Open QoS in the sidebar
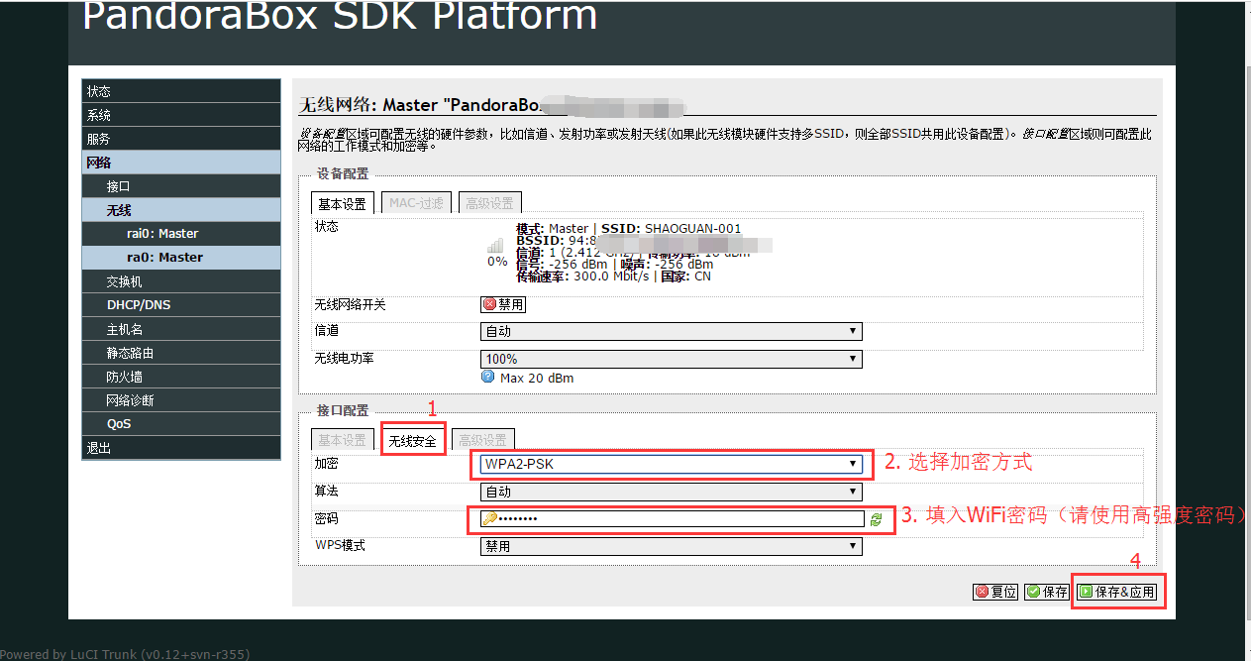This screenshot has height=661, width=1251. [x=181, y=424]
